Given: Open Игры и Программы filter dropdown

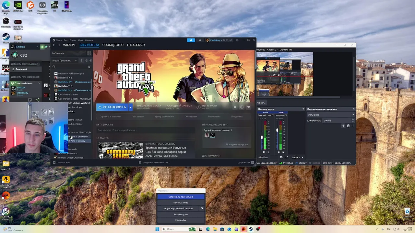Looking at the screenshot, I should [65, 61].
